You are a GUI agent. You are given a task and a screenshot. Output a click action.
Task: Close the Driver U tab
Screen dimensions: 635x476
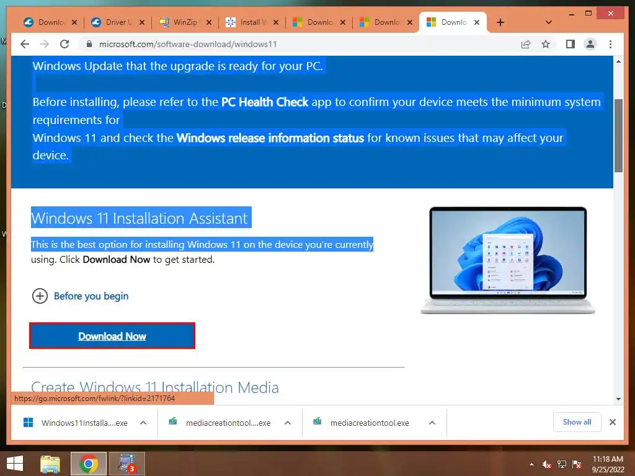[142, 22]
